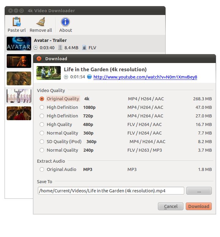
Task: Click the Download button
Action: (x=199, y=206)
